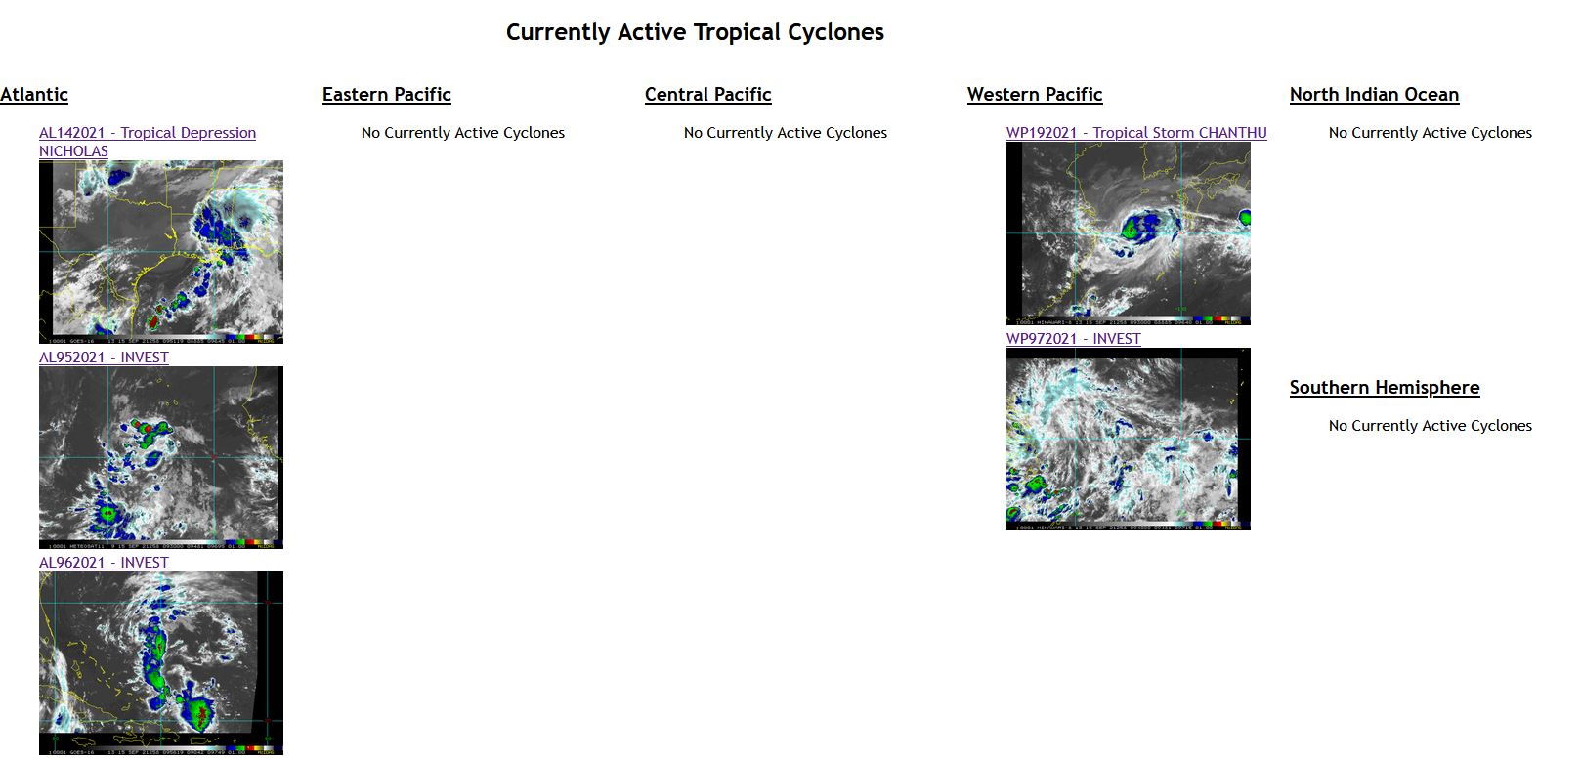Click the Central Pacific basin heading
Screen dimensions: 1581x760
[x=708, y=95]
